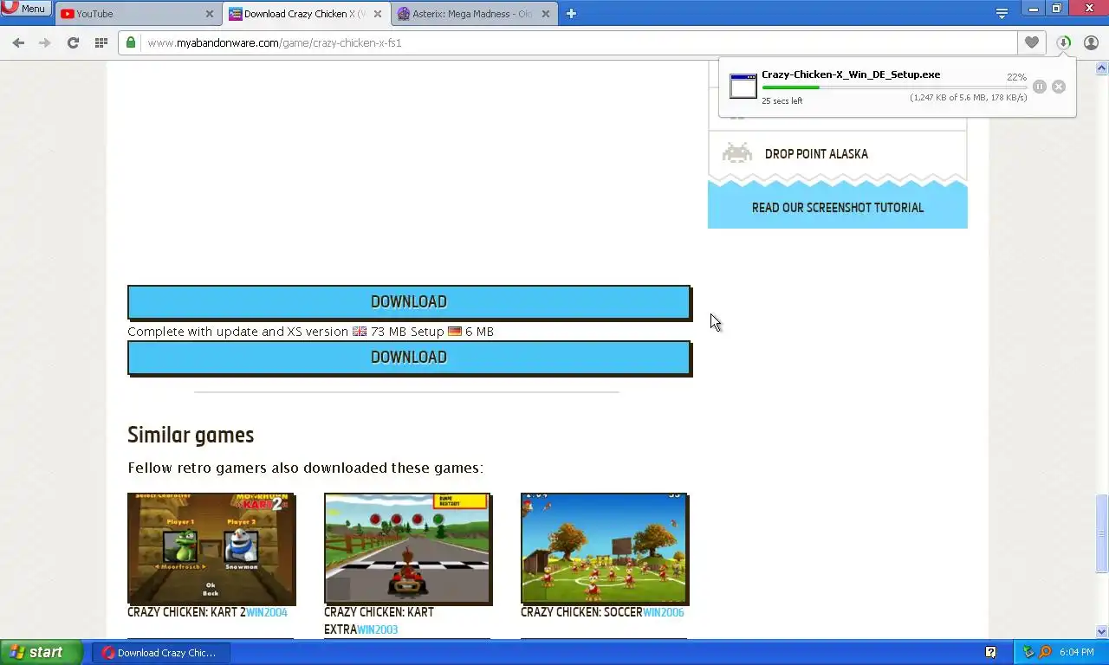Click the 25 secs left text
Viewport: 1109px width, 665px height.
click(781, 101)
